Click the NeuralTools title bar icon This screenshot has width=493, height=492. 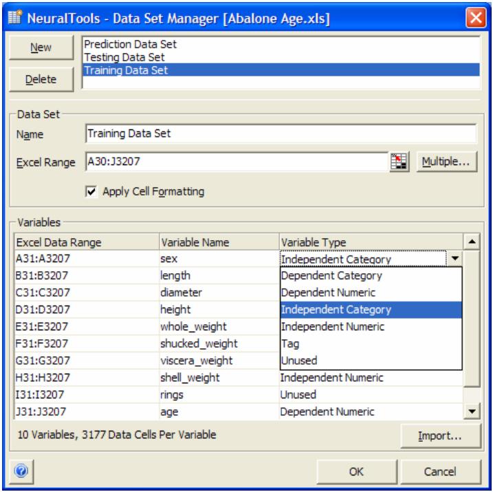point(14,17)
